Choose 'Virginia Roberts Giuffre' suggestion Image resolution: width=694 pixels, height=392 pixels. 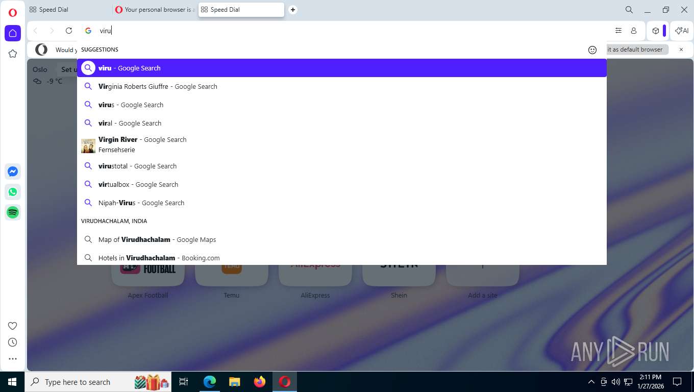pyautogui.click(x=342, y=86)
